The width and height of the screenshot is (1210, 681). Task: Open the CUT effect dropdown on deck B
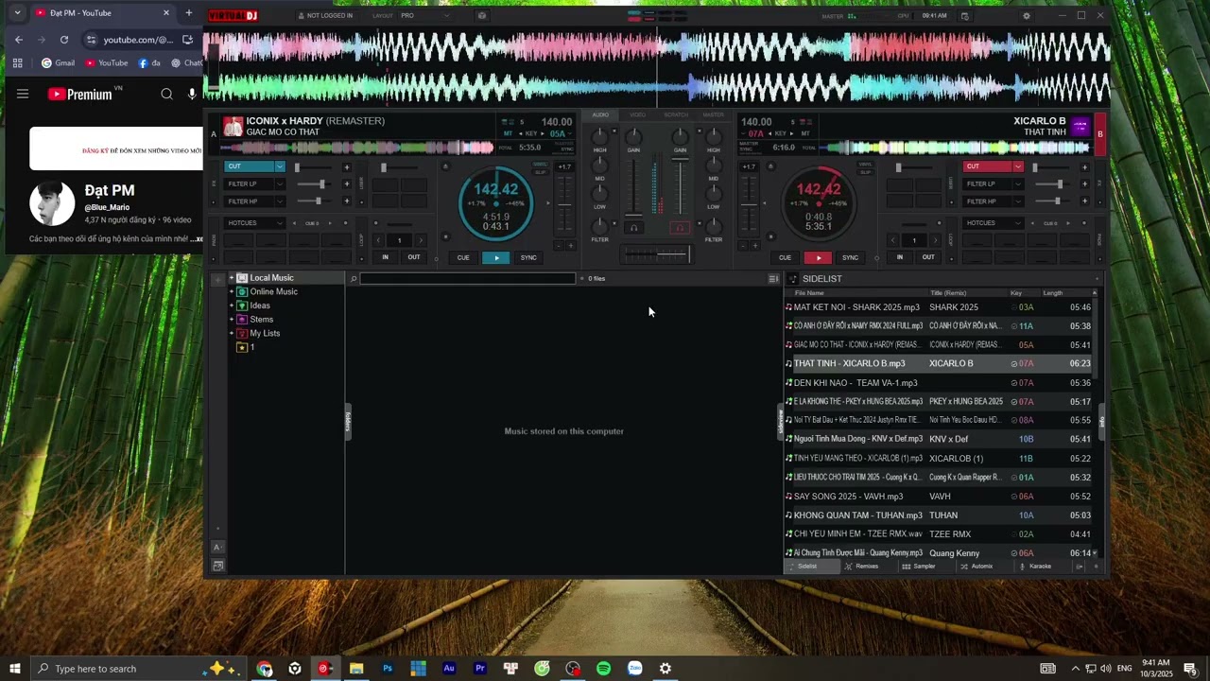pyautogui.click(x=1017, y=166)
